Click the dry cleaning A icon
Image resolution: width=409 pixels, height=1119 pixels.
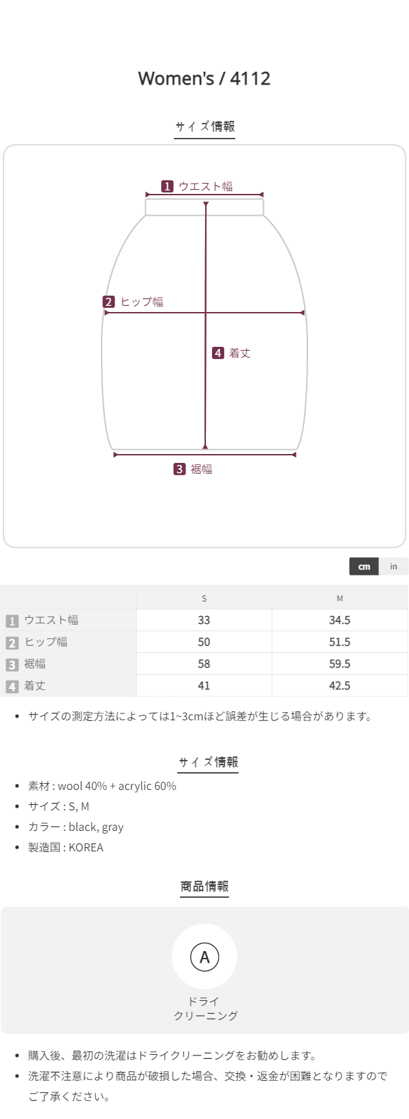(x=204, y=957)
